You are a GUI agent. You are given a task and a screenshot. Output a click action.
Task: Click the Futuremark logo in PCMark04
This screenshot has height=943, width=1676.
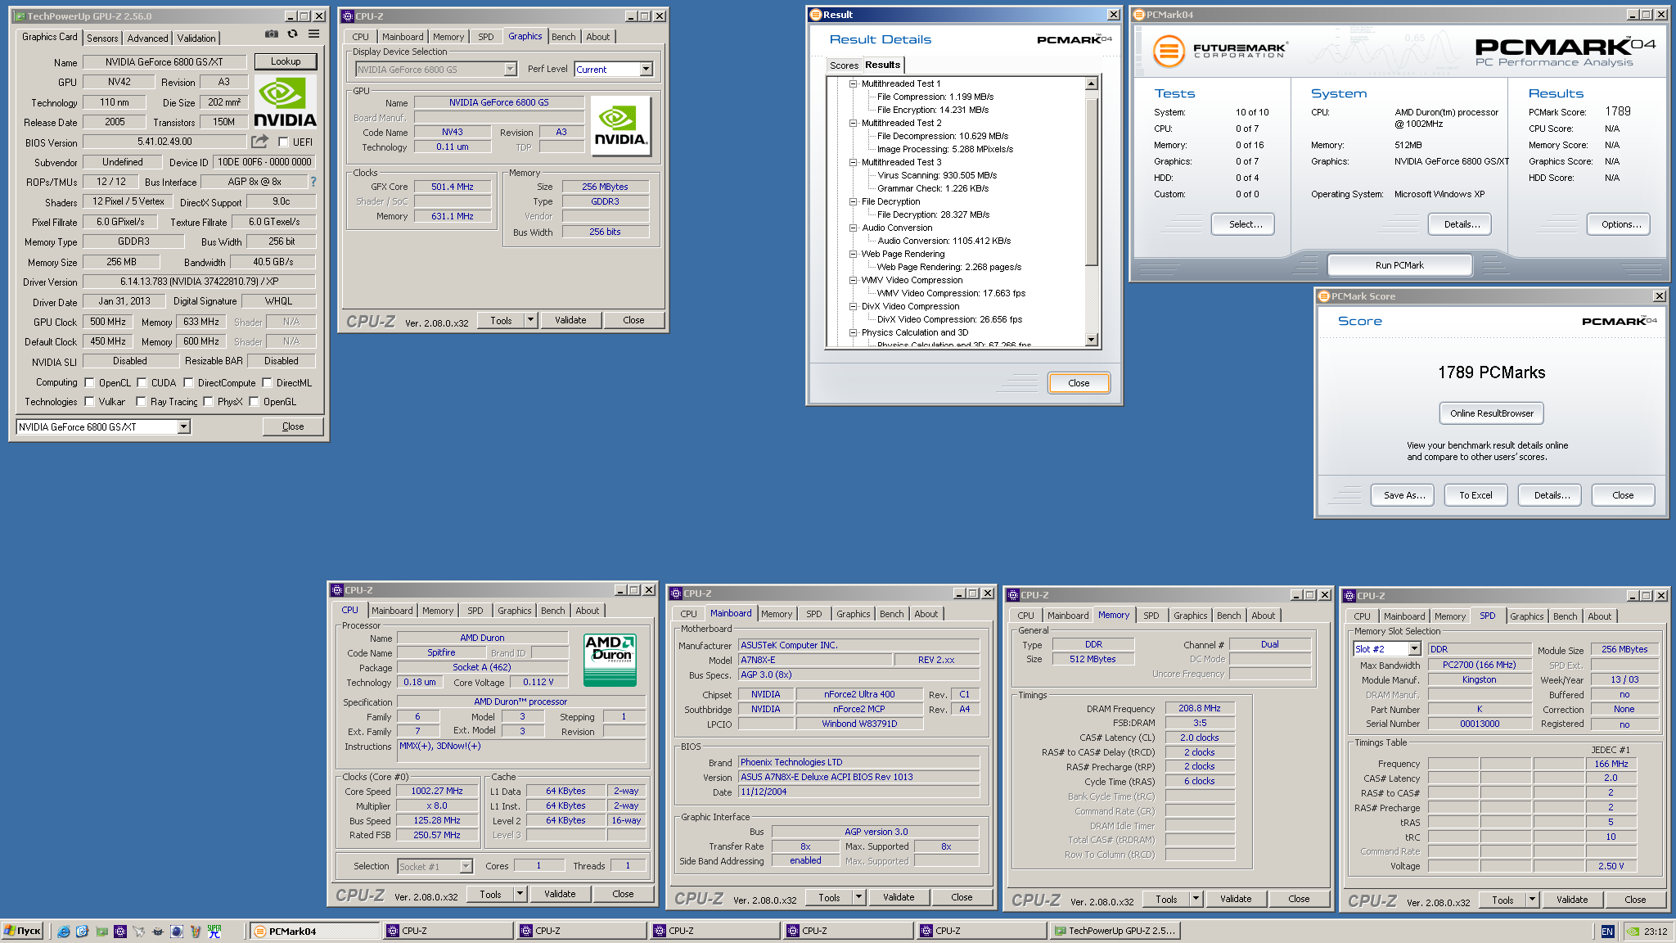click(1219, 51)
